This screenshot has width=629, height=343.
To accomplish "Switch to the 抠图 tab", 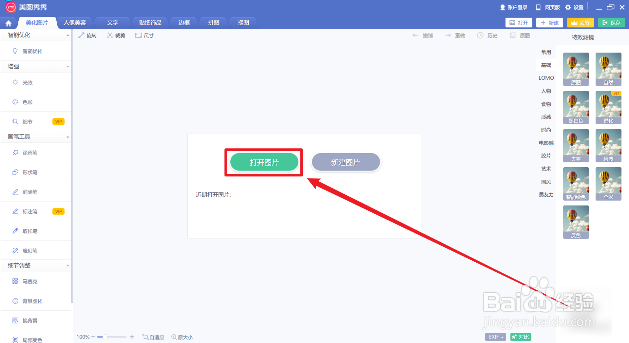I will [243, 23].
